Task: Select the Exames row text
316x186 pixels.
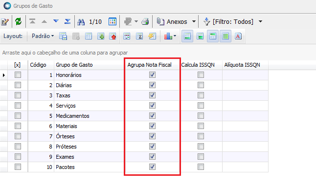Action: coord(65,157)
